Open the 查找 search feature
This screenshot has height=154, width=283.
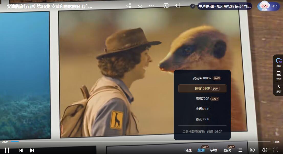click(227, 150)
